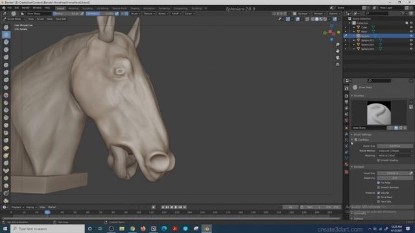Viewport: 415px width, 233px height.
Task: Toggle Smooth Shading checkbox
Action: tap(379, 161)
